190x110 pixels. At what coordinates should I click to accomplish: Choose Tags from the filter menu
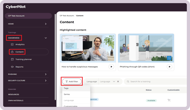point(76,88)
